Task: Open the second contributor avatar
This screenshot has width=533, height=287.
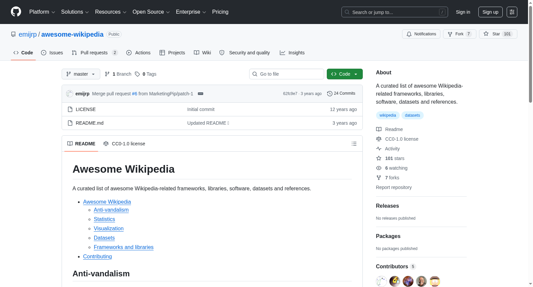Action: click(395, 281)
